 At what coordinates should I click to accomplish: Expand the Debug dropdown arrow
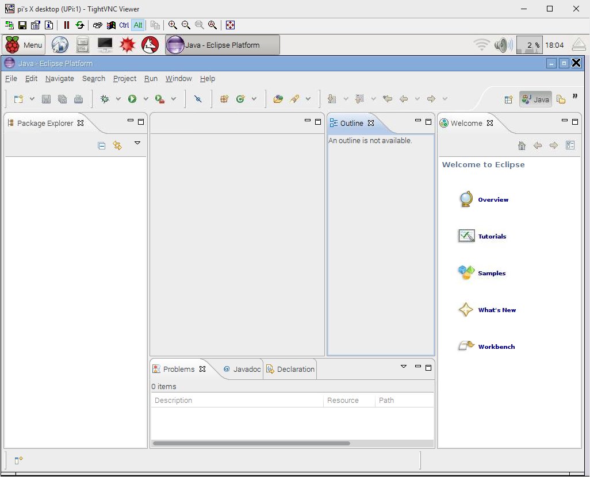(118, 99)
